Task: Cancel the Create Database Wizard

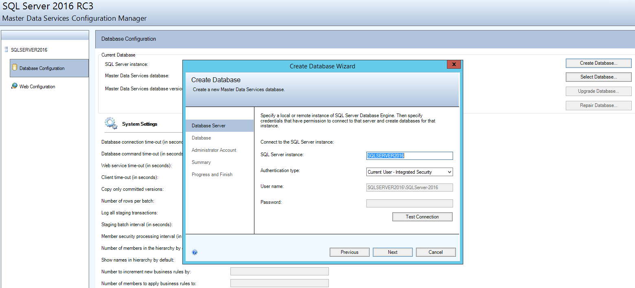Action: coord(436,252)
